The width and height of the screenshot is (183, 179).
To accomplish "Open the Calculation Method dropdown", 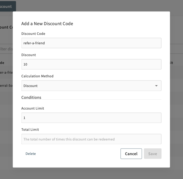I will [x=91, y=86].
